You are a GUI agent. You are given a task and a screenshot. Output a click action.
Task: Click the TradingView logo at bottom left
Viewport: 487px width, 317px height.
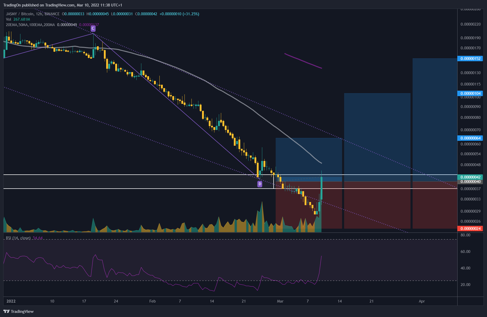[19, 311]
